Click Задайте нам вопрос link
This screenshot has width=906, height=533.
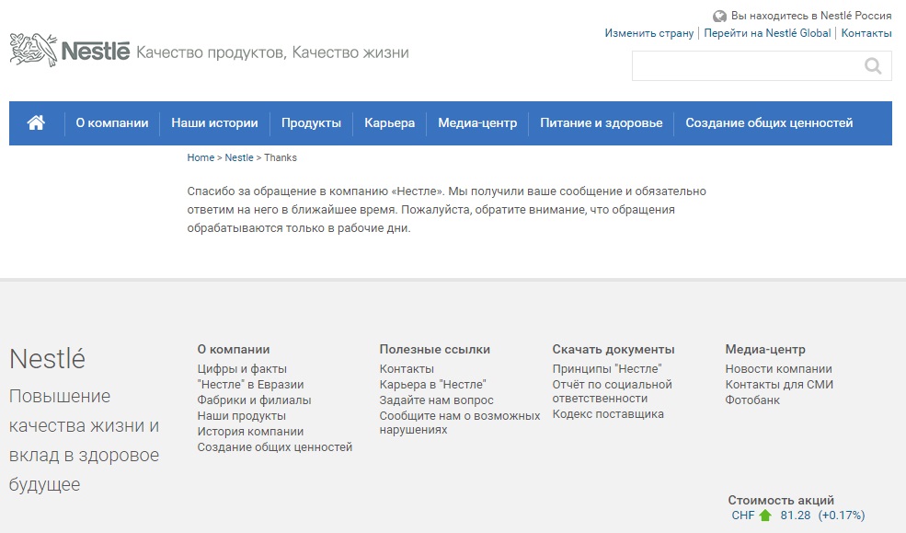tap(436, 400)
